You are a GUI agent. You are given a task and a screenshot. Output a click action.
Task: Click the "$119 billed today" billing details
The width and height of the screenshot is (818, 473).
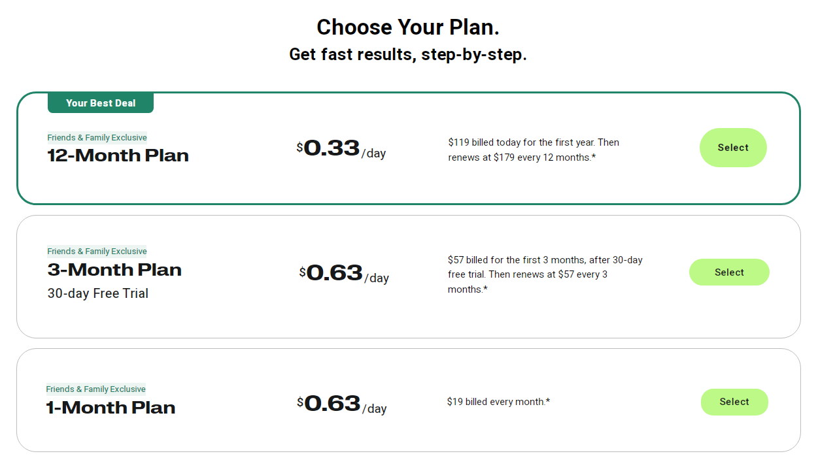534,150
